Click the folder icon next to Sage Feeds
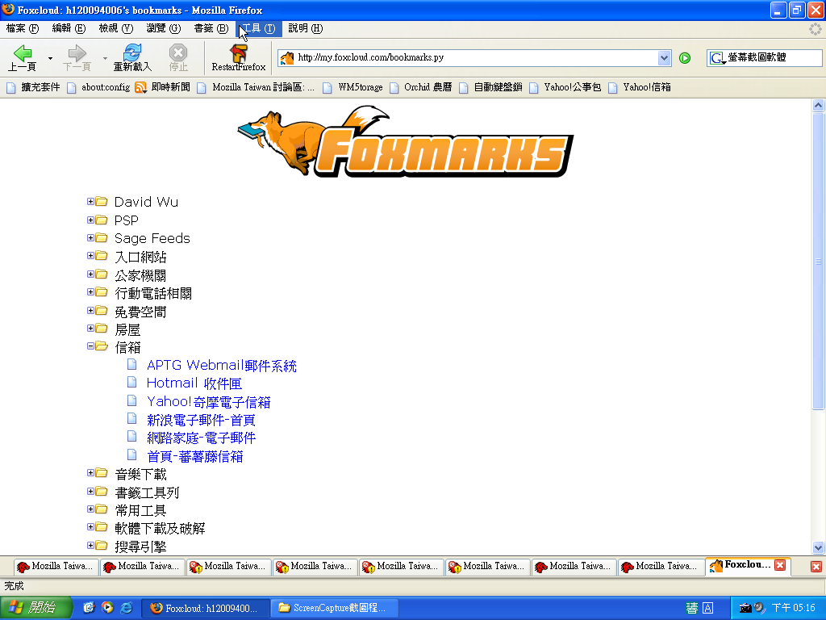Screen dimensions: 826x620 click(x=102, y=238)
